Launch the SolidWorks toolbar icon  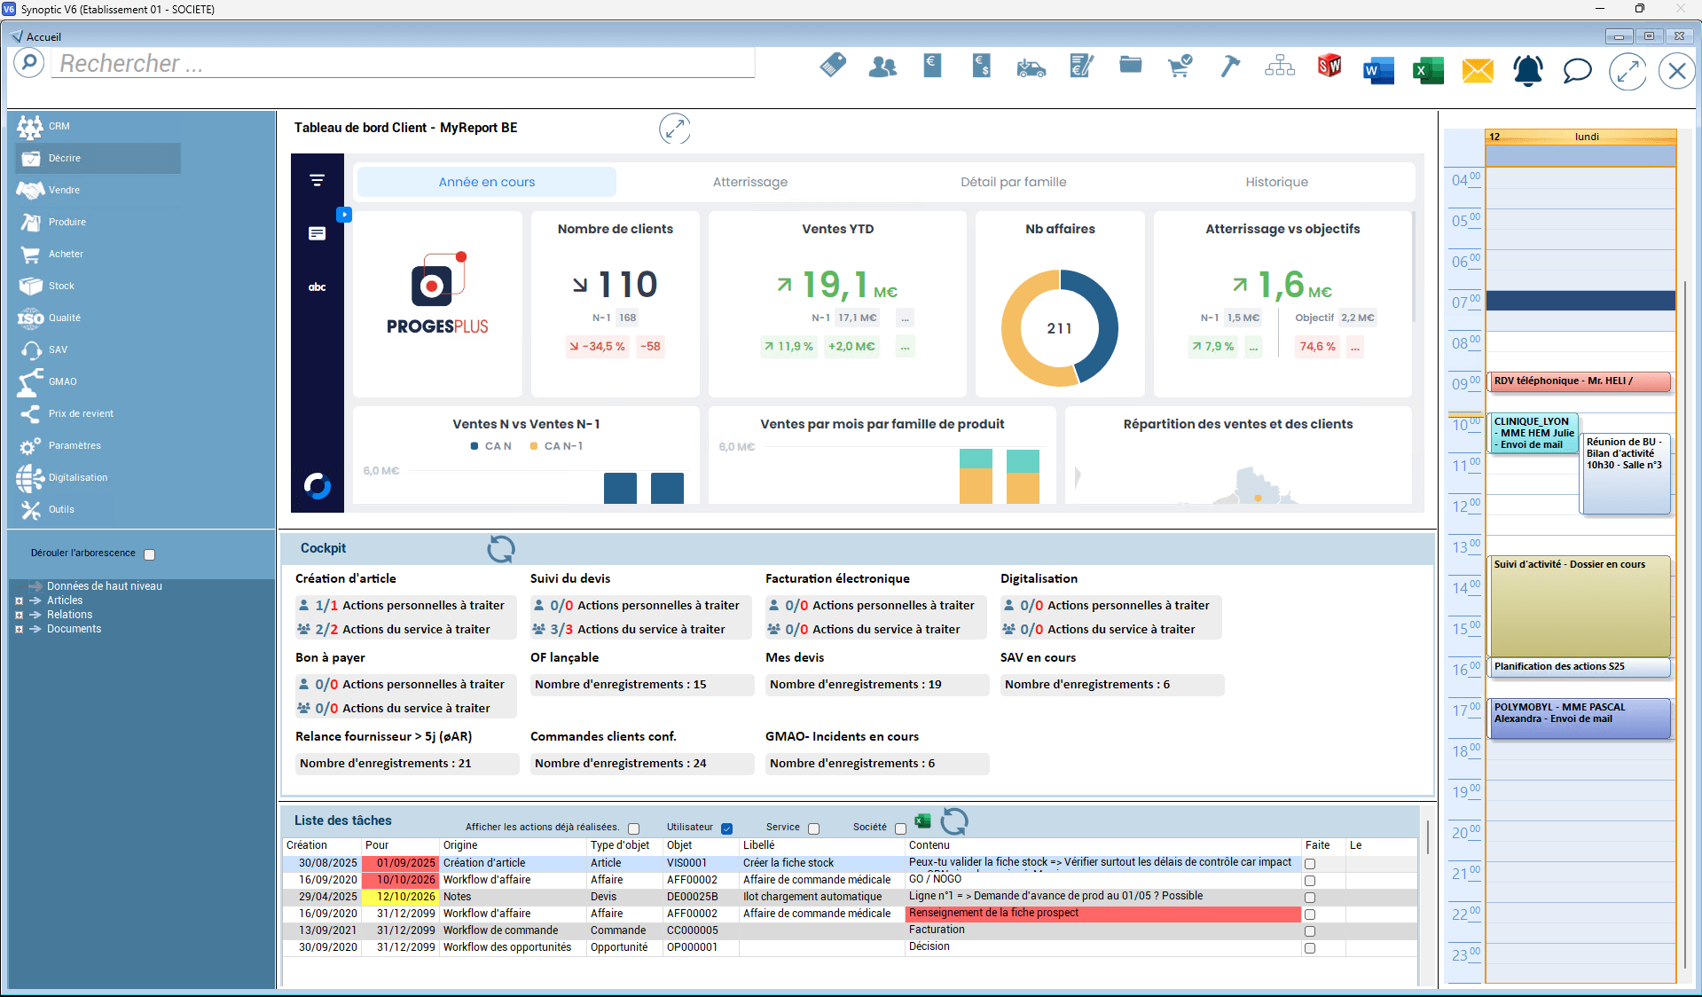1329,66
